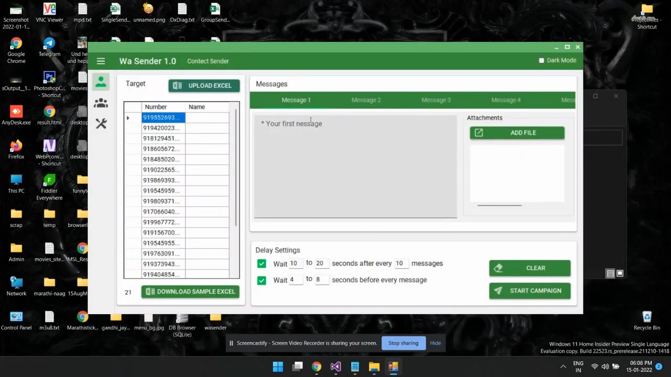Open the ENG IN language switcher
The height and width of the screenshot is (377, 671).
[x=578, y=367]
